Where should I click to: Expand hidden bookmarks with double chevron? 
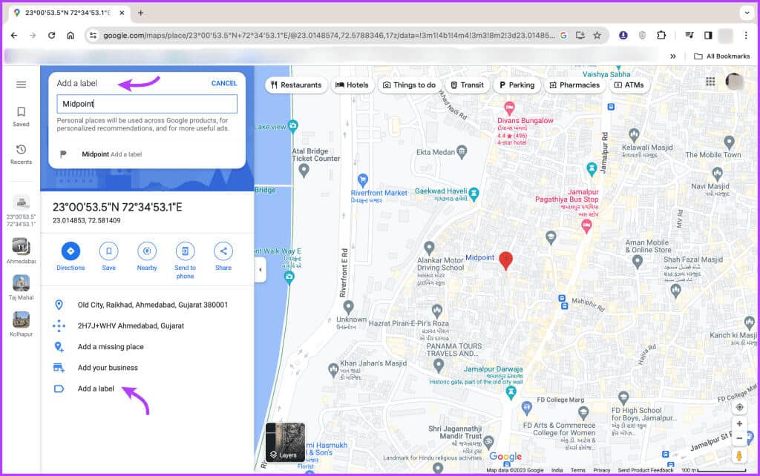673,56
